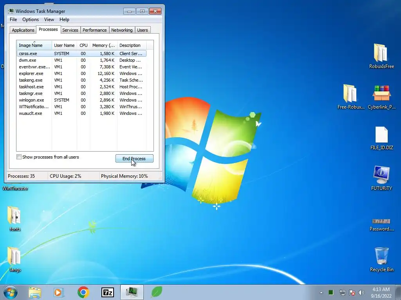Select the dwm.exe process row
Viewport: 401px width, 300px height.
point(81,60)
